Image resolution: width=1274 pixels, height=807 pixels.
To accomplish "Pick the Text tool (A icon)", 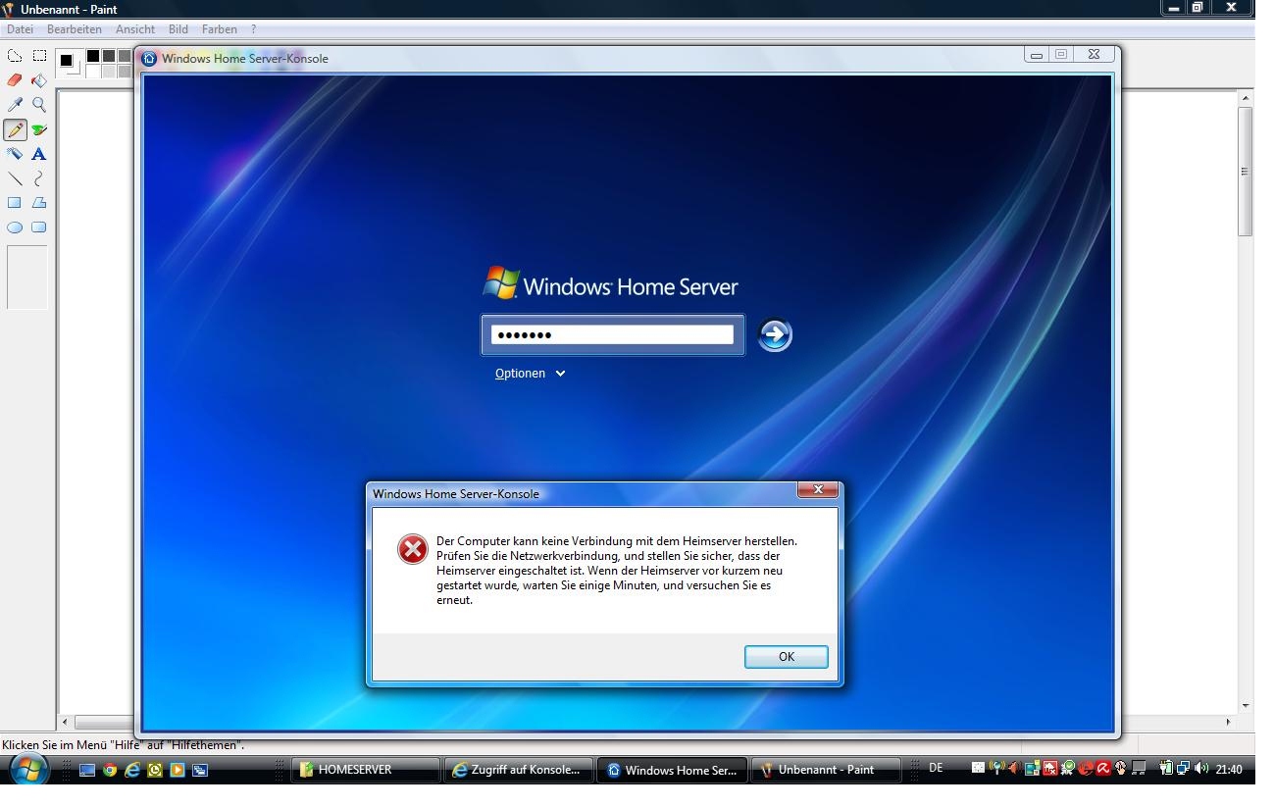I will 39,154.
